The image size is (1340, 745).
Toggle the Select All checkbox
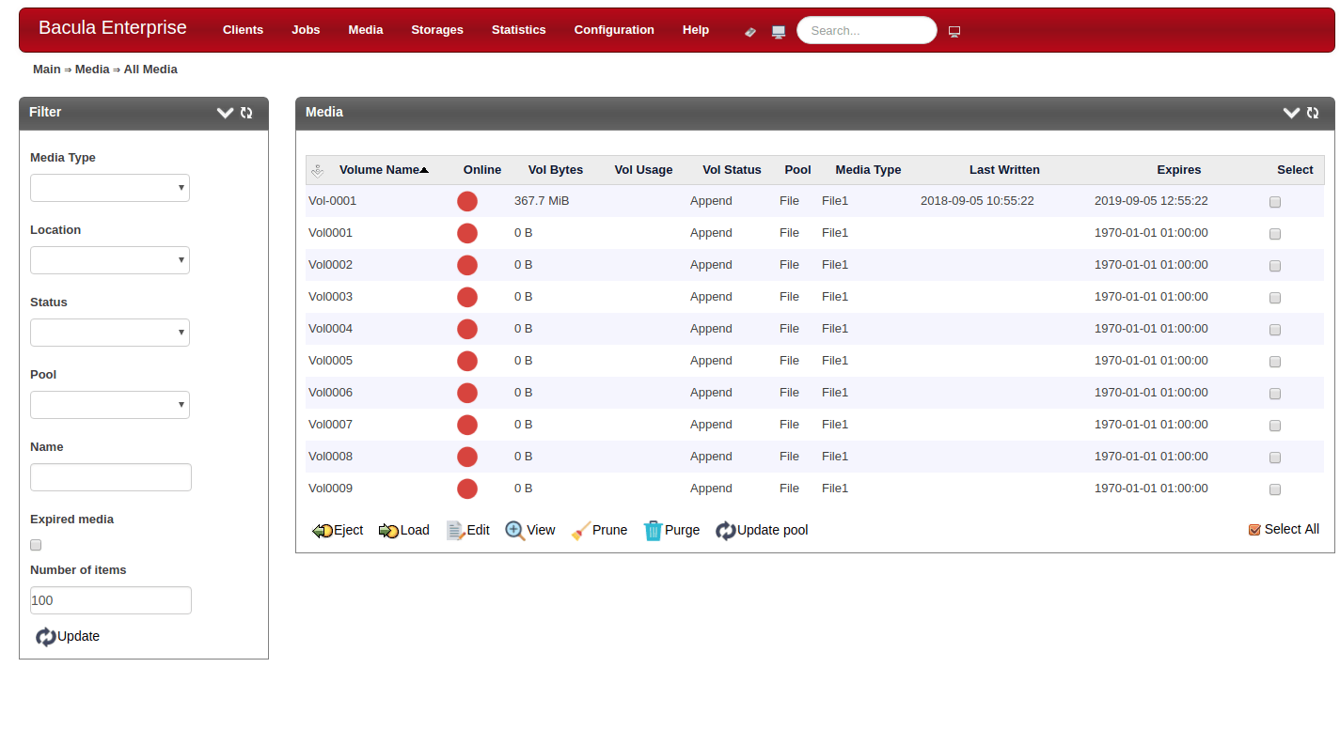[x=1254, y=530]
